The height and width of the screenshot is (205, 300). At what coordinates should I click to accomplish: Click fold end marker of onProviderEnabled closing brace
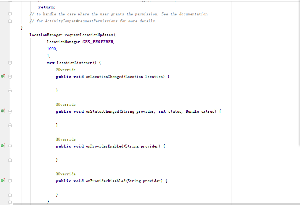[10, 160]
